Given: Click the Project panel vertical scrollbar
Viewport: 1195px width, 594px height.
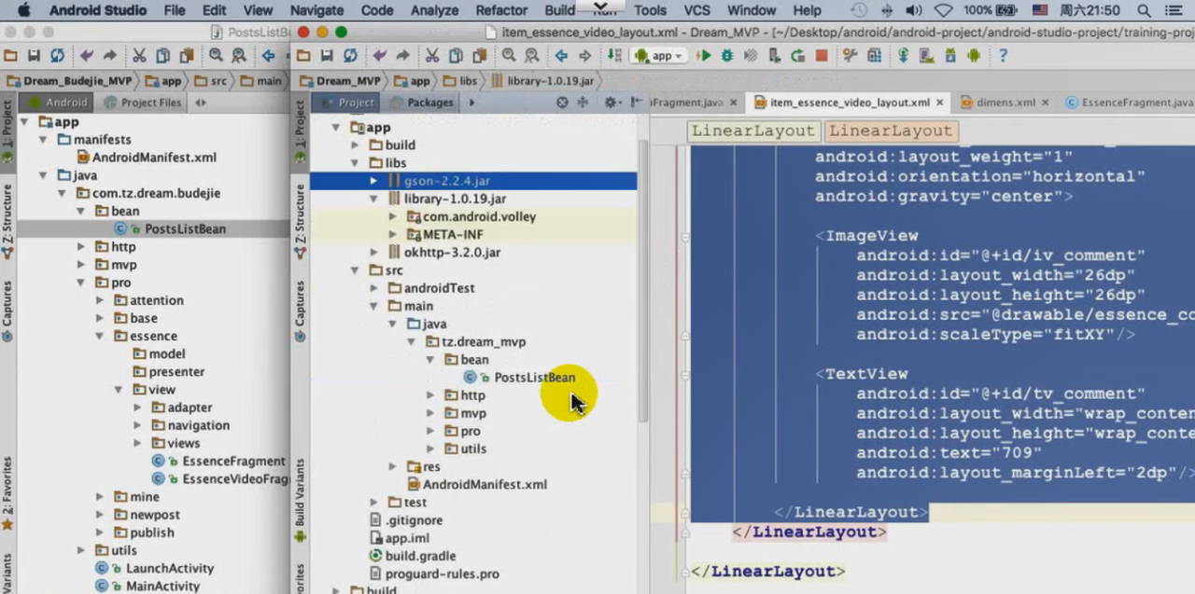Looking at the screenshot, I should point(642,280).
